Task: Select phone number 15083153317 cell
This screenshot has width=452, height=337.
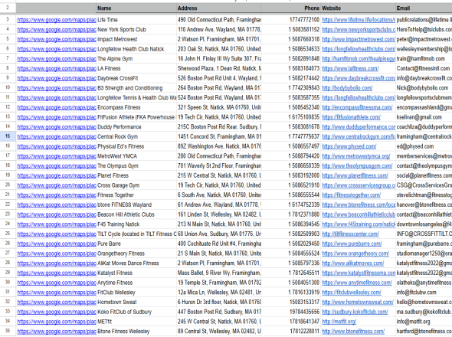Action: click(x=291, y=302)
